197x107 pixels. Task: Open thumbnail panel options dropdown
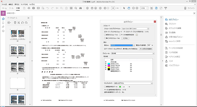(9, 23)
